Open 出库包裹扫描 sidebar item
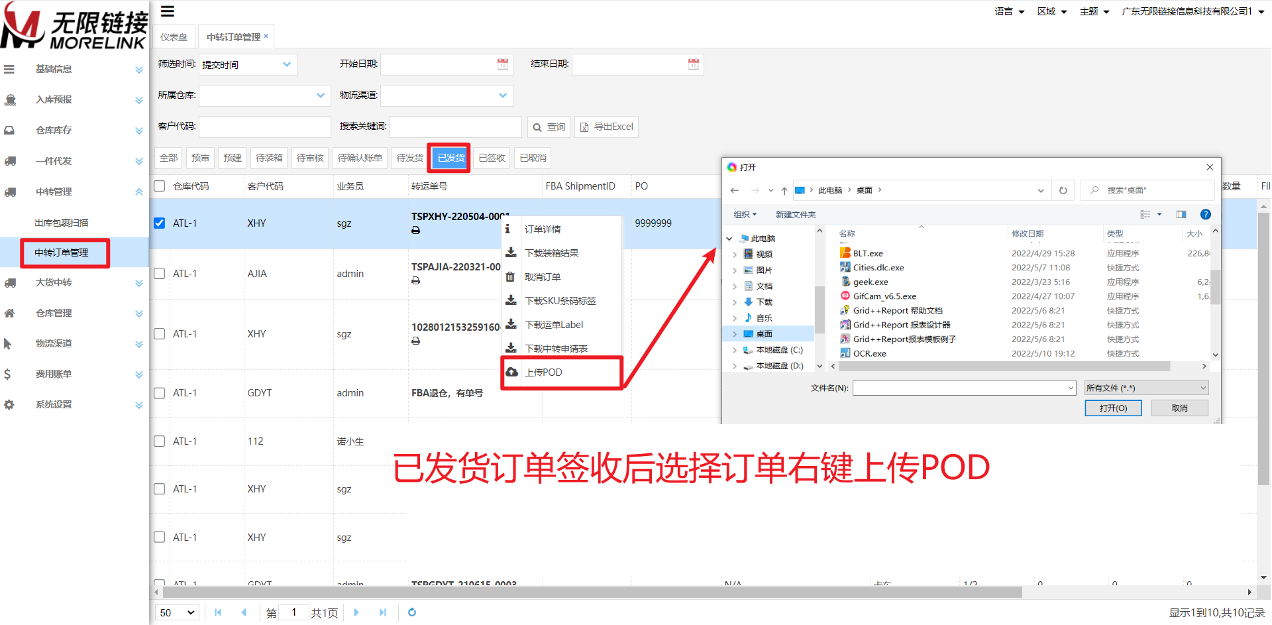This screenshot has height=625, width=1272. (62, 223)
